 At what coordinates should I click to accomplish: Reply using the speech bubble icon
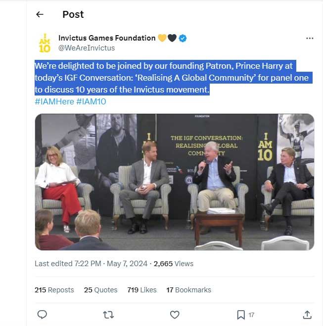(x=43, y=315)
